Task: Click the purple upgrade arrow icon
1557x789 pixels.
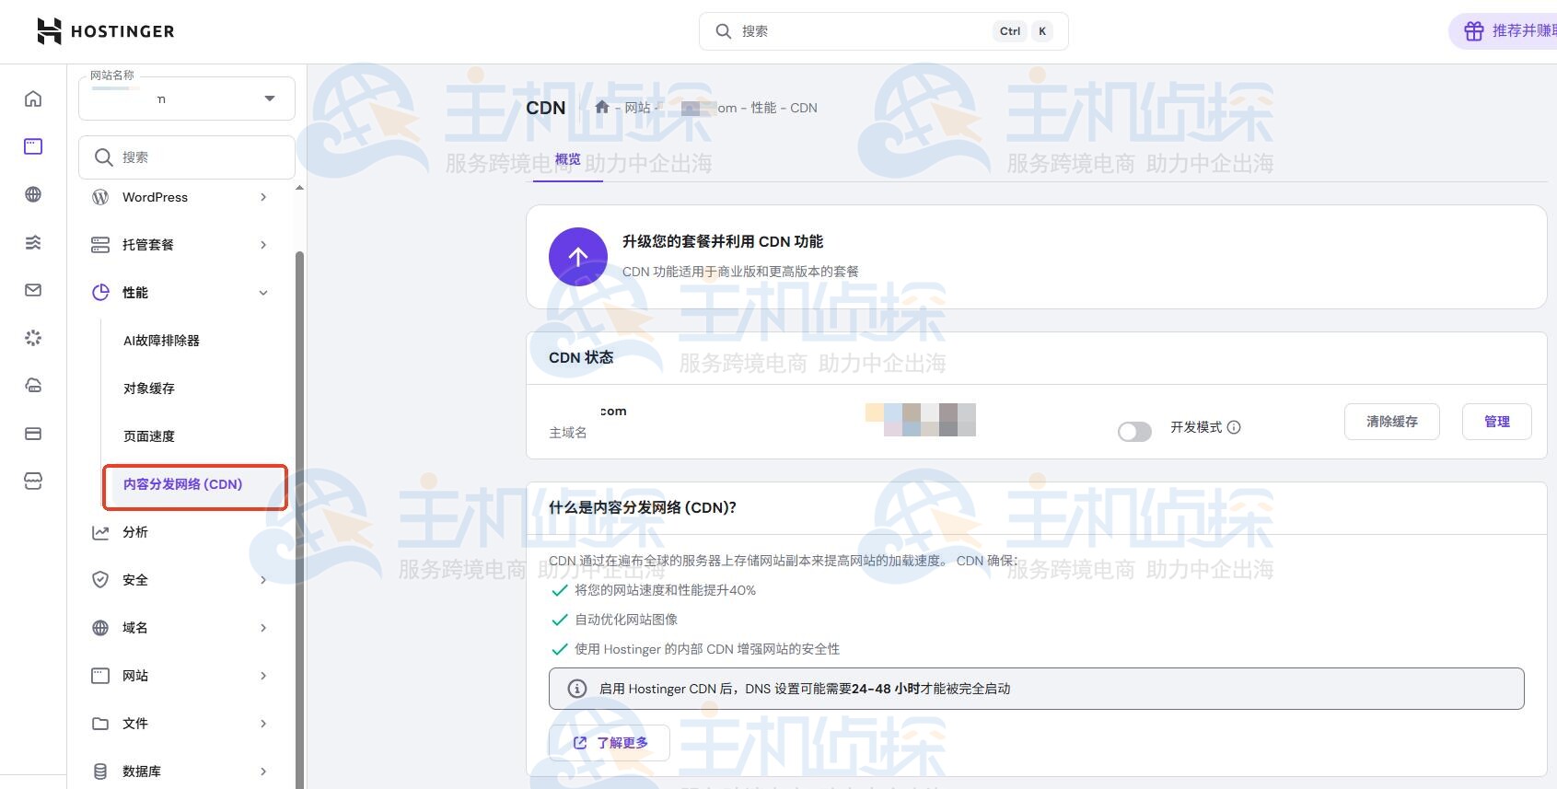Action: pos(578,257)
